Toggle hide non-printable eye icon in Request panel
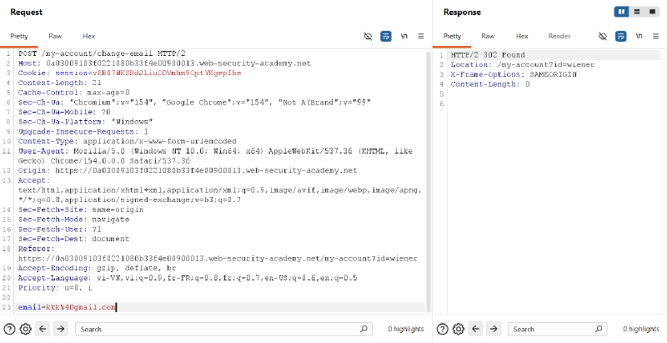Image resolution: width=667 pixels, height=343 pixels. click(x=368, y=36)
